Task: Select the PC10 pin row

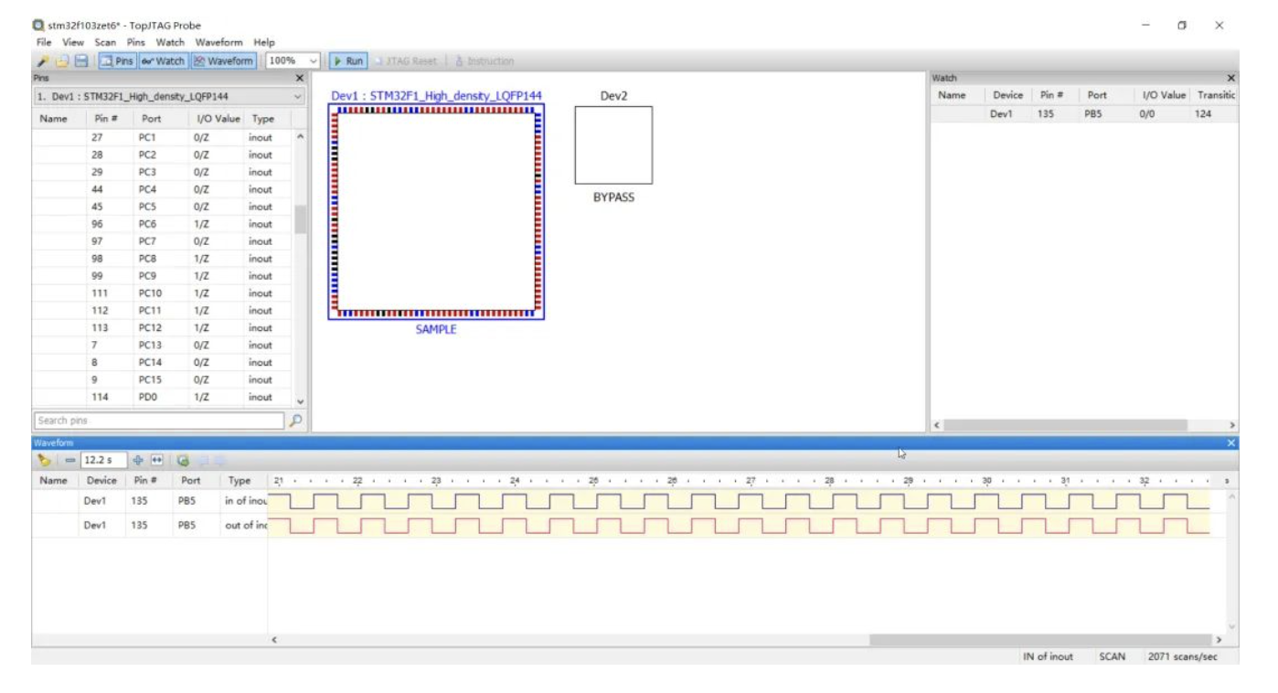Action: click(163, 293)
